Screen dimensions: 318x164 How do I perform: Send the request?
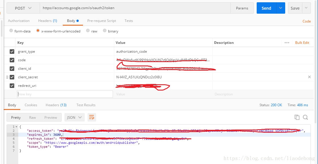click(266, 8)
